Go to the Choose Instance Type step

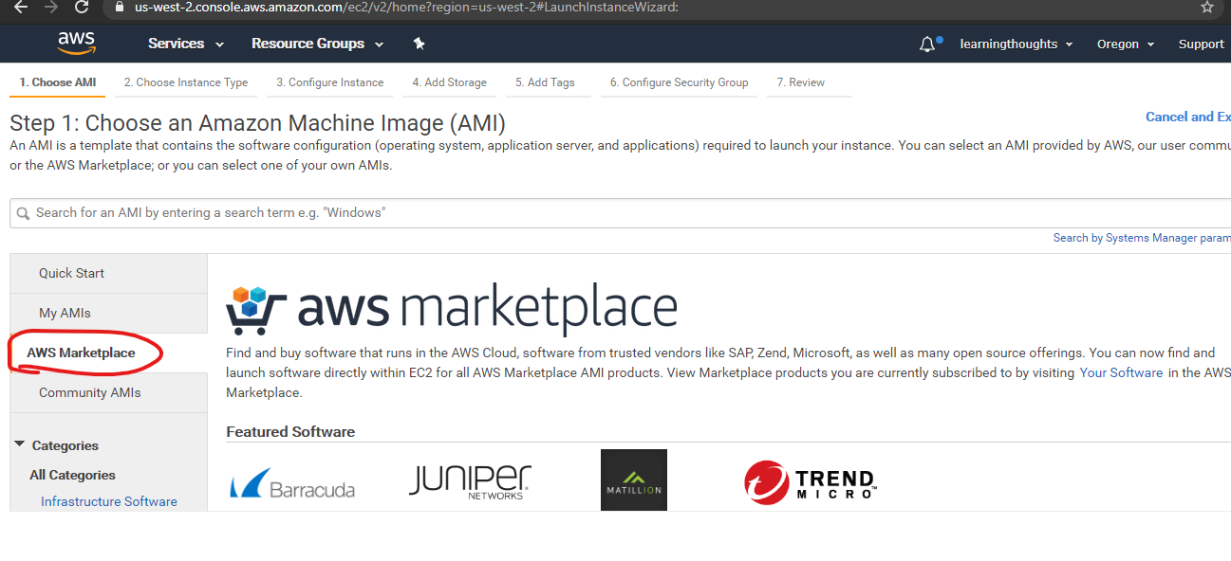click(186, 82)
